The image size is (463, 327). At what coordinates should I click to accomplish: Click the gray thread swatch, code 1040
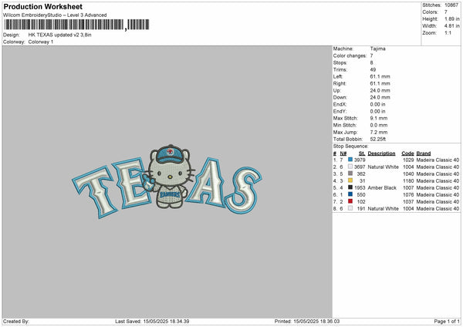[350, 174]
